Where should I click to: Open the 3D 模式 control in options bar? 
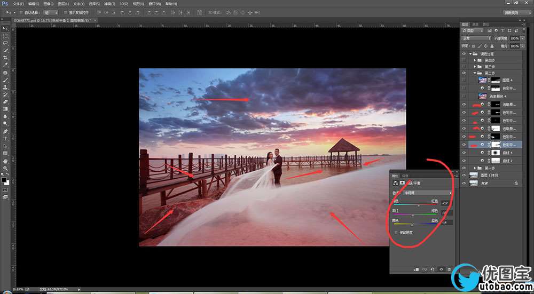(x=215, y=13)
